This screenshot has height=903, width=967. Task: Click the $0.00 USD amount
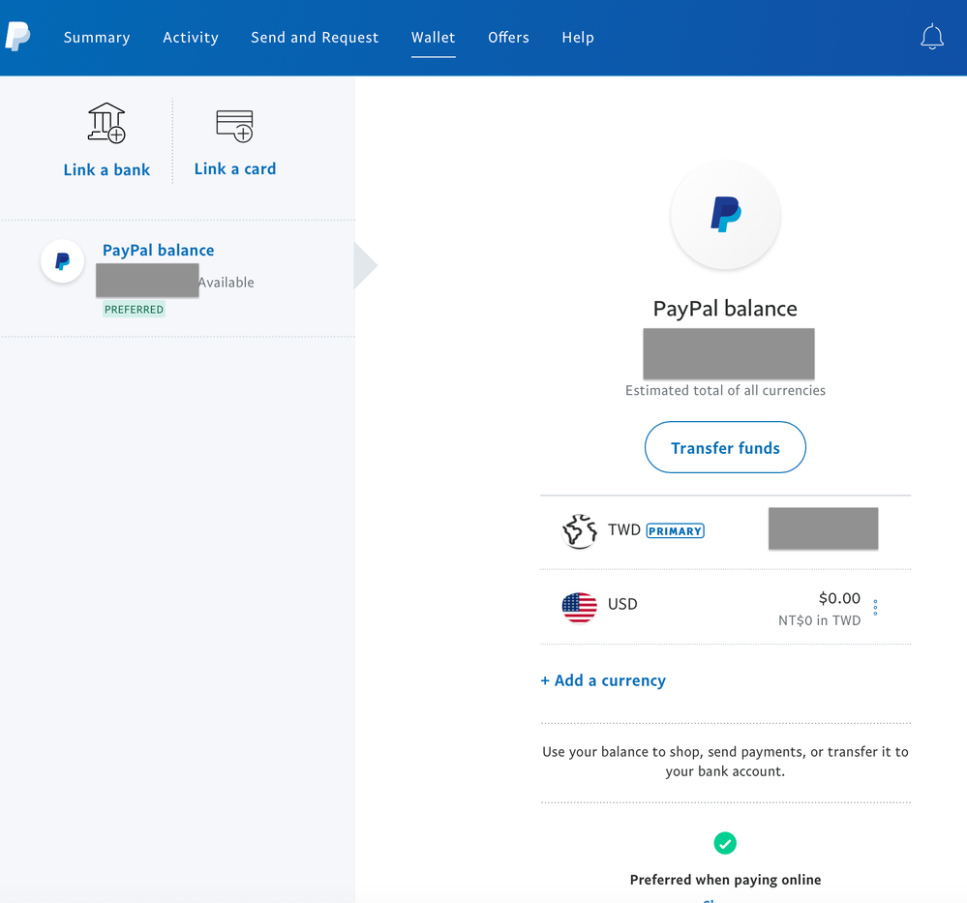[839, 598]
